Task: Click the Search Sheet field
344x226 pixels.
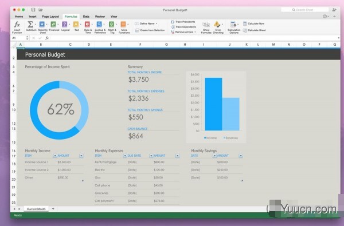Action: point(305,10)
